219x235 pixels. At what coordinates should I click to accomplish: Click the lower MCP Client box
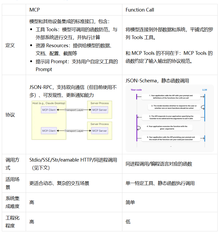(49, 131)
